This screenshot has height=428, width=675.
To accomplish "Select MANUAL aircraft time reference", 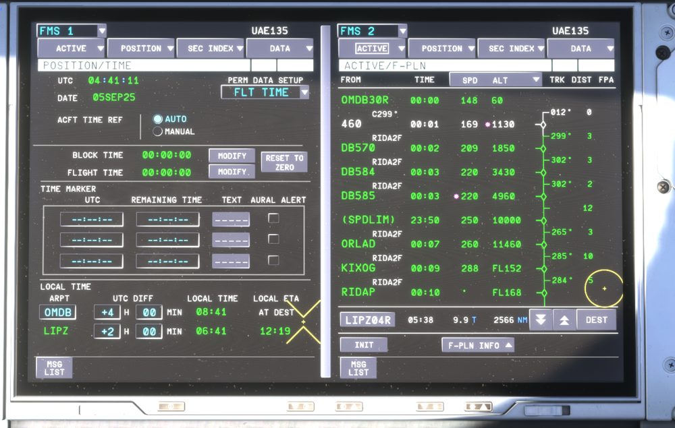I will coord(157,131).
